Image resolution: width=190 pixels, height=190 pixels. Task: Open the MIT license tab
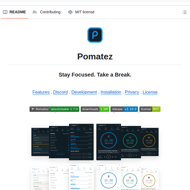pyautogui.click(x=81, y=12)
